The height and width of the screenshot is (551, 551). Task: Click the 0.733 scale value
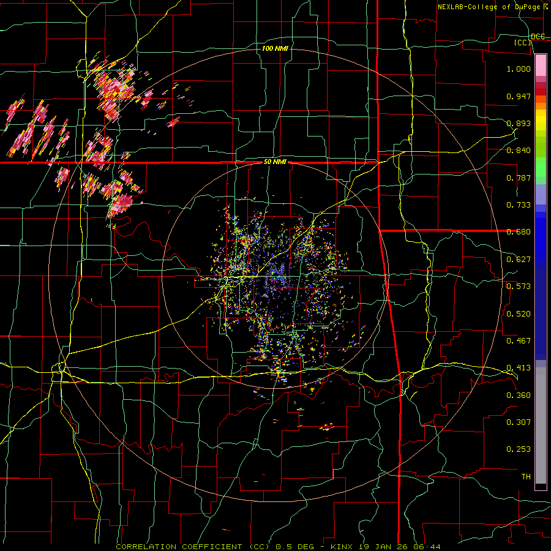pyautogui.click(x=519, y=205)
